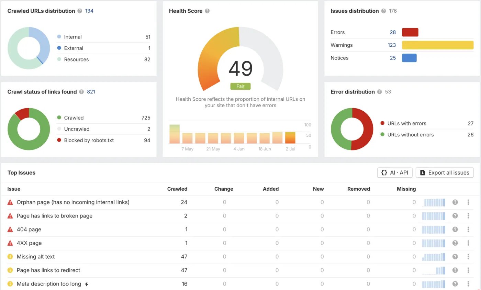Screen dimensions: 481x290
Task: Open the 821 links found total link
Action: pos(91,92)
